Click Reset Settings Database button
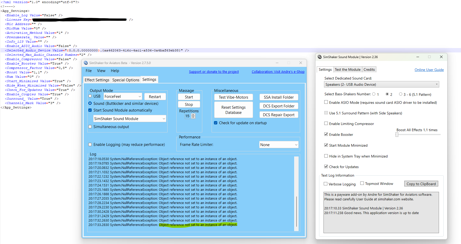 pyautogui.click(x=234, y=110)
